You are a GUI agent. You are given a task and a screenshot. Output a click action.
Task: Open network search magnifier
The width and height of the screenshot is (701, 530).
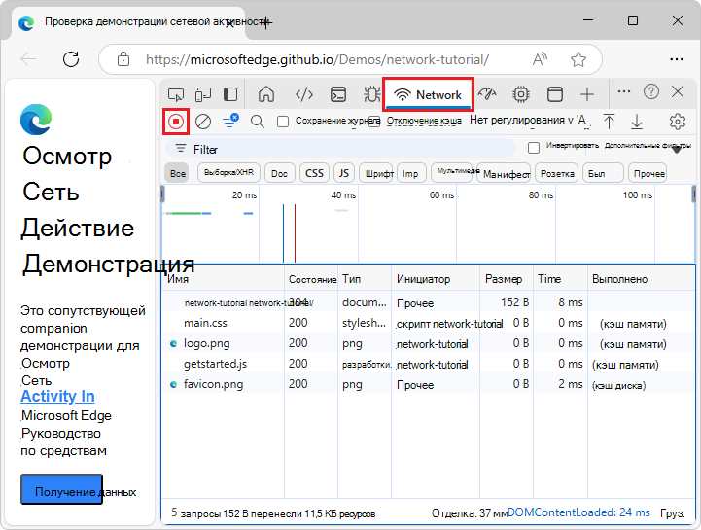[258, 122]
